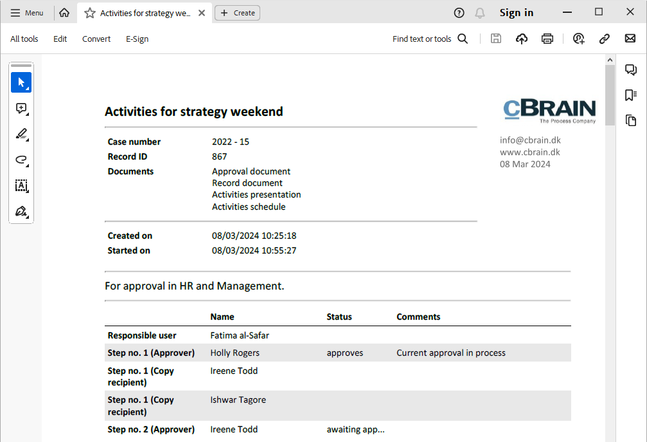Image resolution: width=647 pixels, height=442 pixels.
Task: Upload file with the cloud icon
Action: 522,39
